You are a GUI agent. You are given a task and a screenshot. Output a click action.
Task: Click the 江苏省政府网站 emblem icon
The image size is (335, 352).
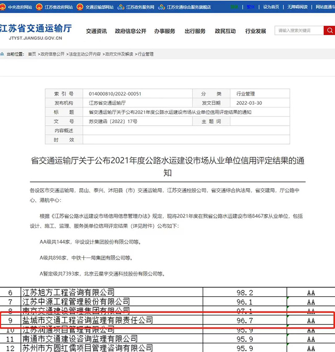[39, 7]
